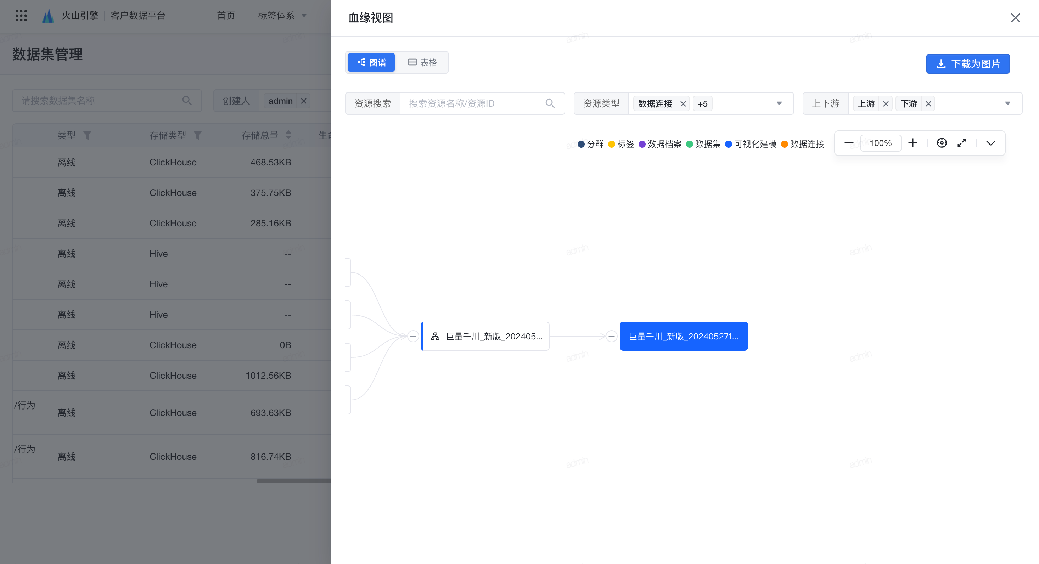Collapse upstream of the blue 巨量千川 node

pos(612,336)
